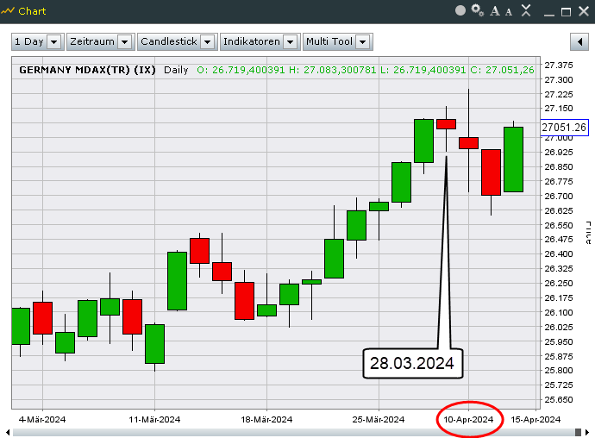Viewport: 595px width, 438px height.
Task: Close the Chart window
Action: (584, 11)
